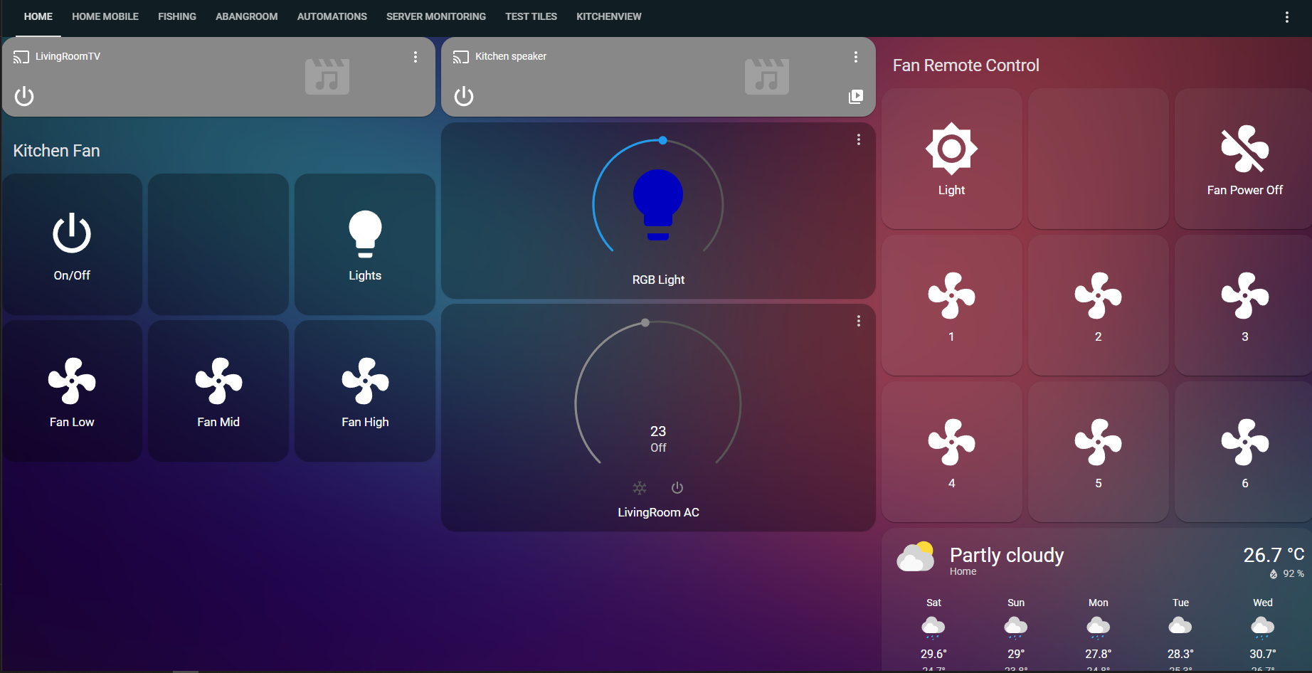Expand LivingRoom AC card options menu
The height and width of the screenshot is (673, 1312).
click(x=859, y=322)
